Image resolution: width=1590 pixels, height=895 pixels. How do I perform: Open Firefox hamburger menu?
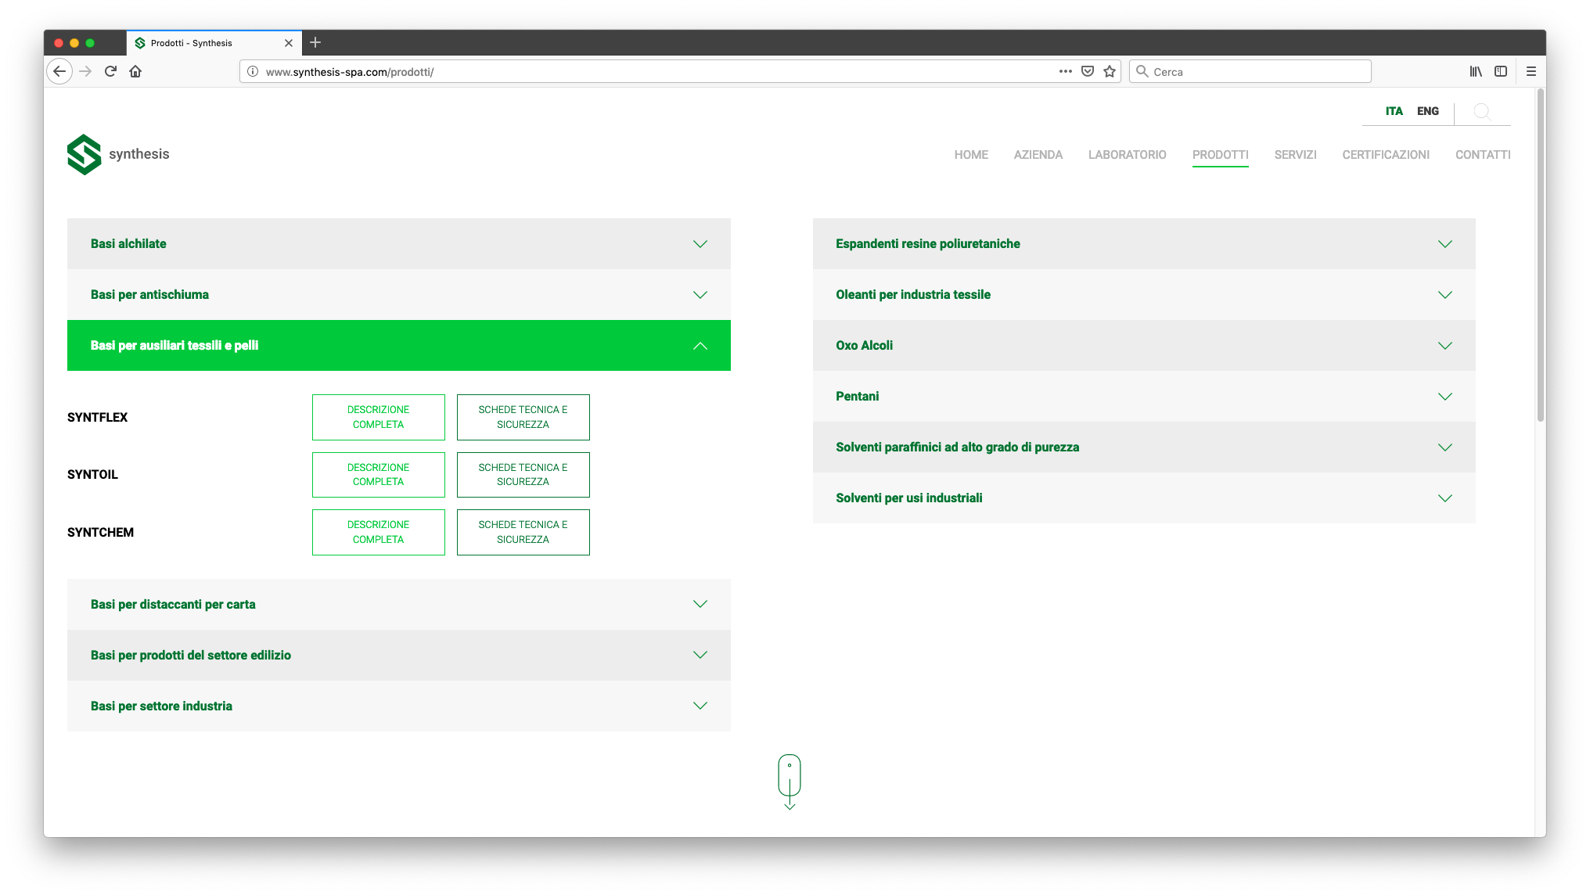(1531, 71)
